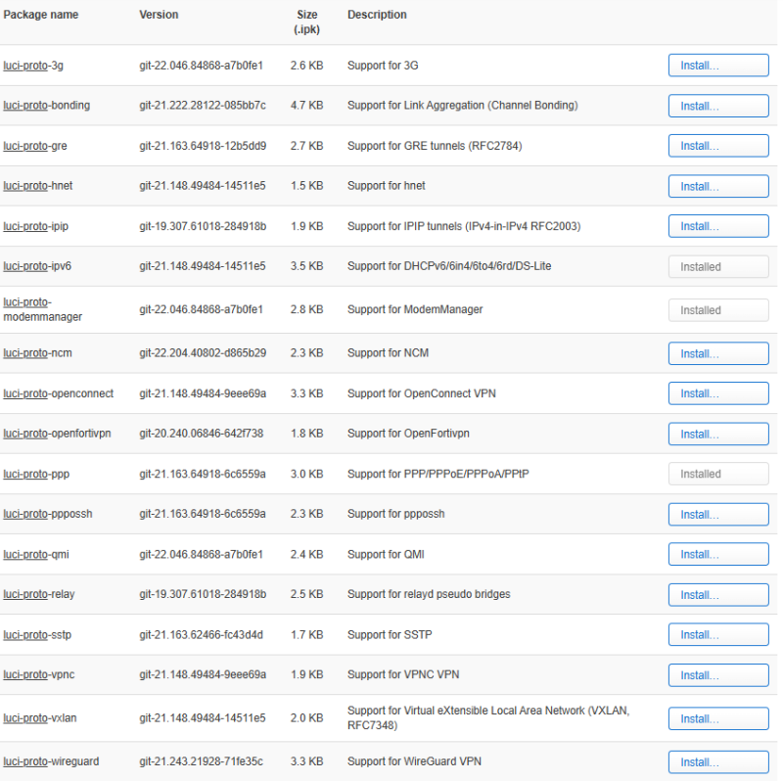Install OpenConnect VPN support
The image size is (783, 781).
click(x=717, y=393)
